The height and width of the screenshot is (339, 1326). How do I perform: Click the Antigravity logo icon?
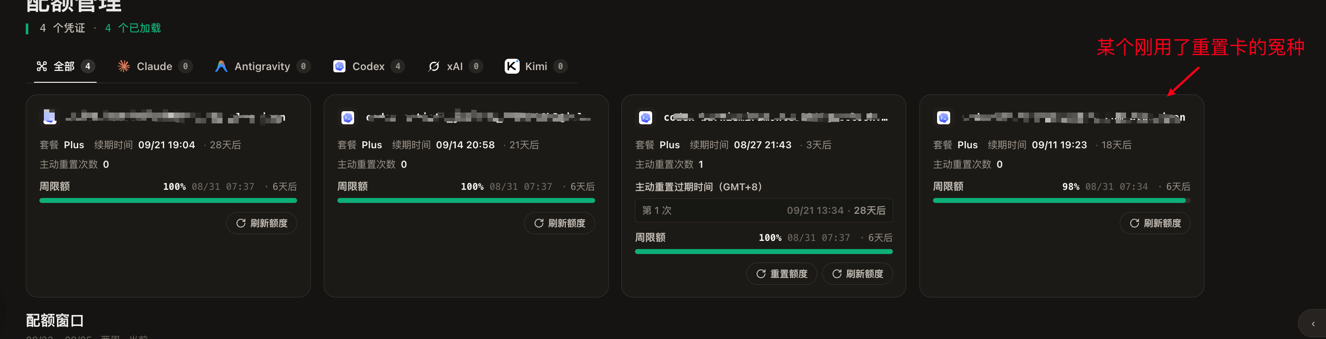tap(221, 66)
